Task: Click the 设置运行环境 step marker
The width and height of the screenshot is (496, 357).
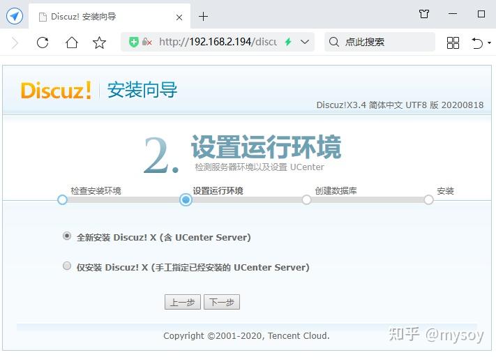Action: point(186,200)
